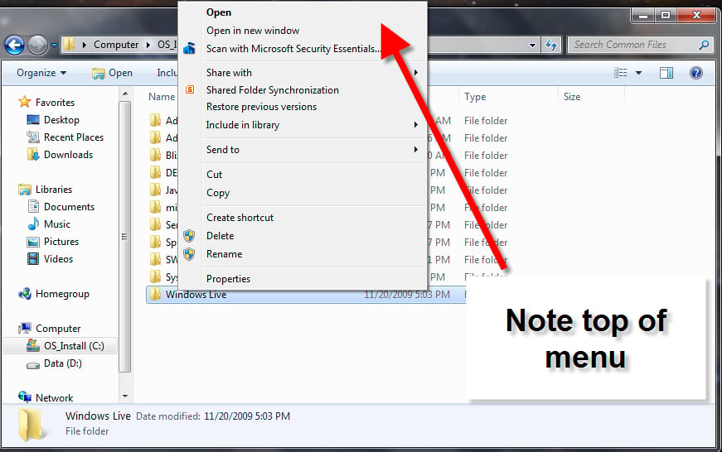Choose Restore previous versions
This screenshot has width=722, height=452.
[x=261, y=107]
